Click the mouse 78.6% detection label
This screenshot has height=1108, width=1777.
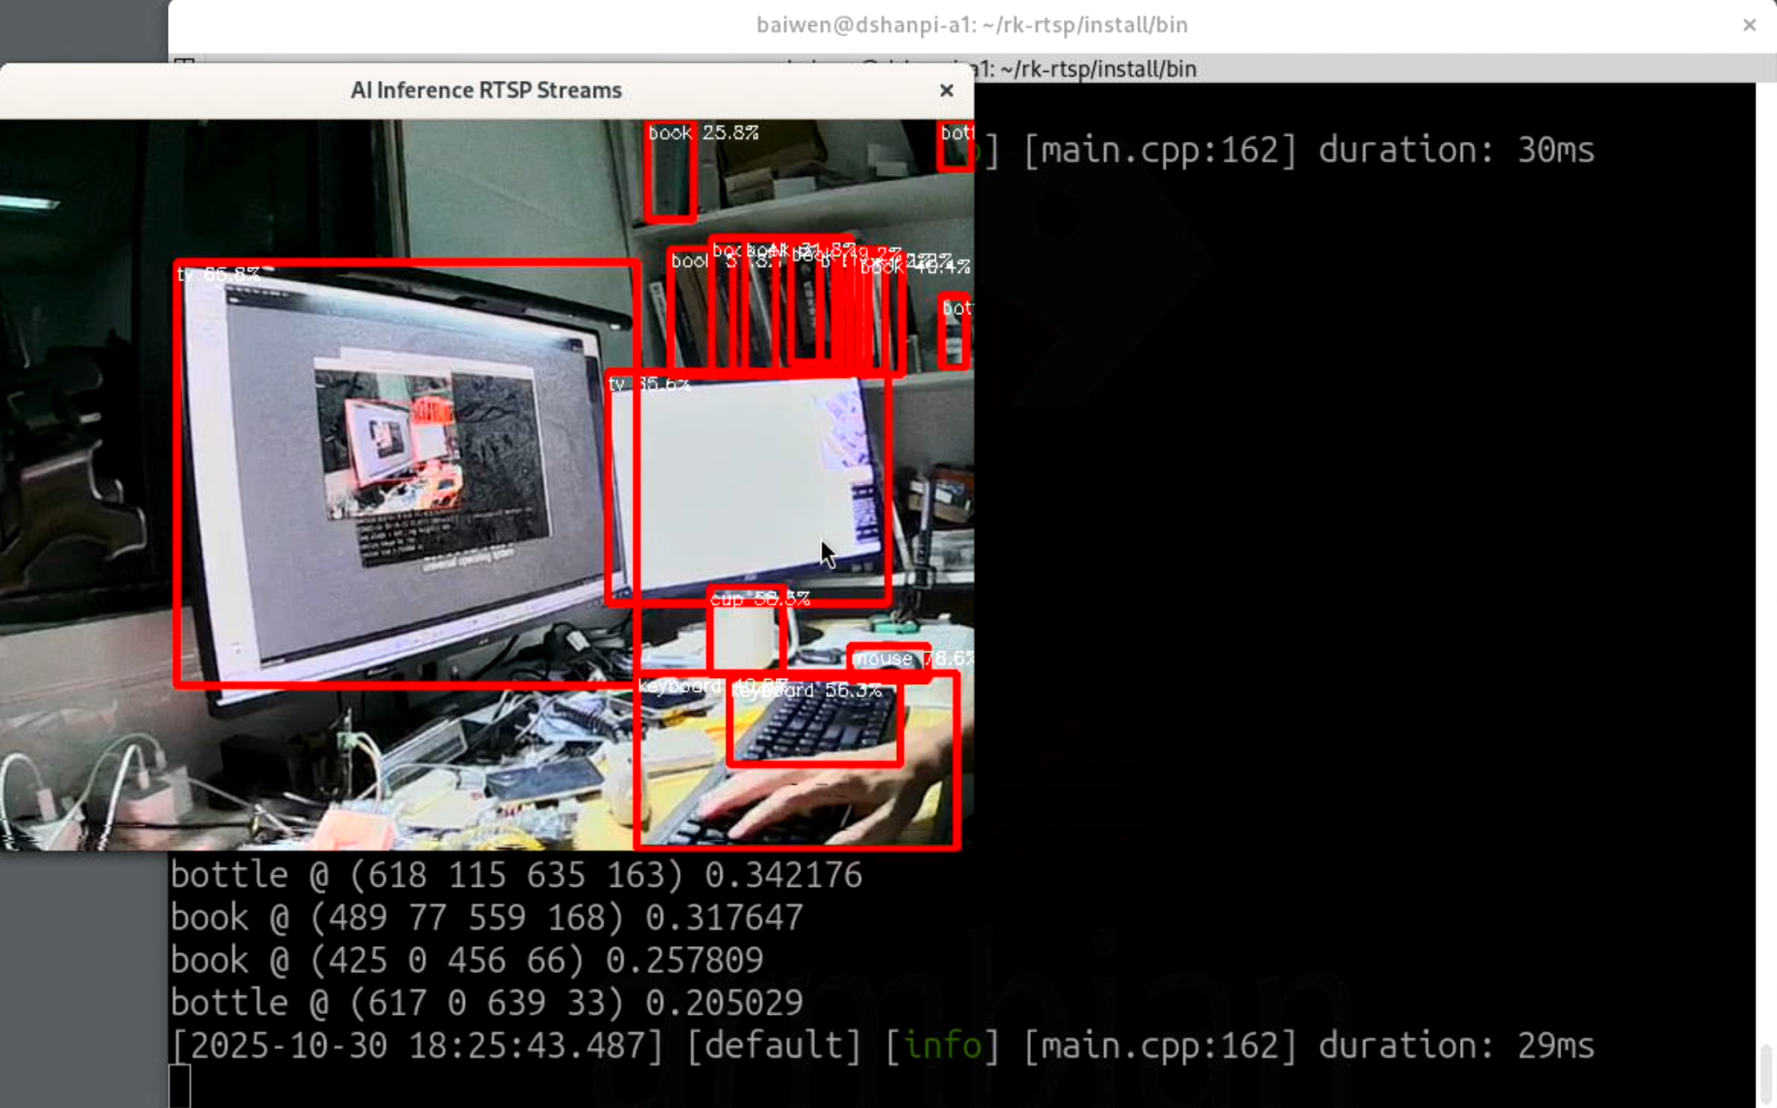[912, 658]
